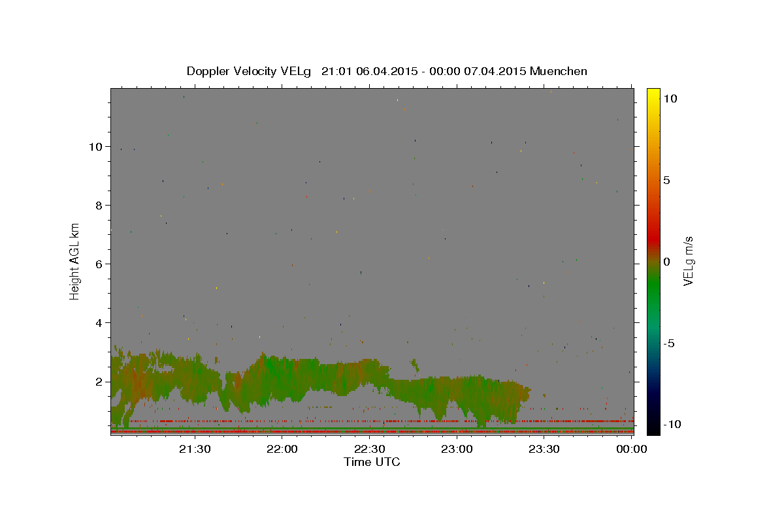Click the height tick label 4
Screen dimensions: 784x522
(100, 322)
